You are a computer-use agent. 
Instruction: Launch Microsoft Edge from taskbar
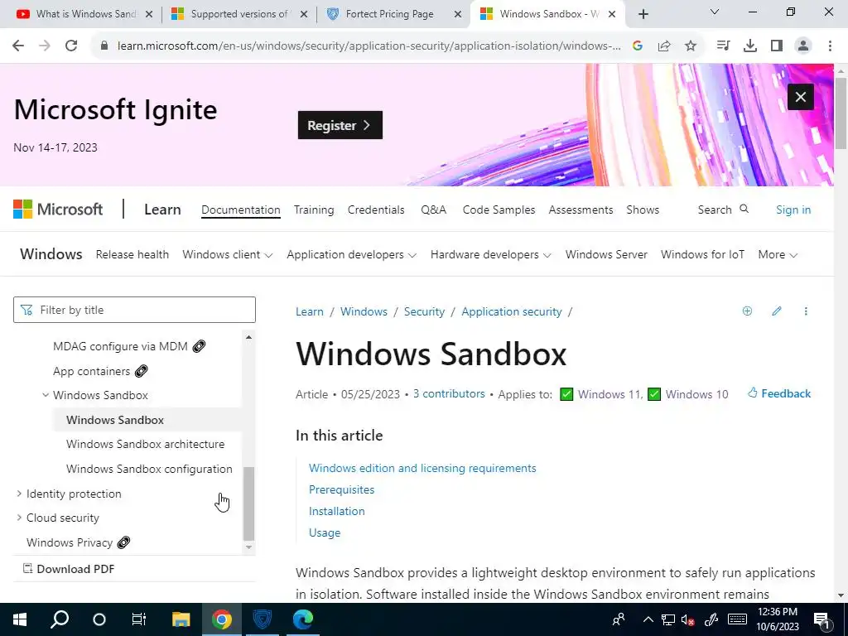pyautogui.click(x=303, y=619)
